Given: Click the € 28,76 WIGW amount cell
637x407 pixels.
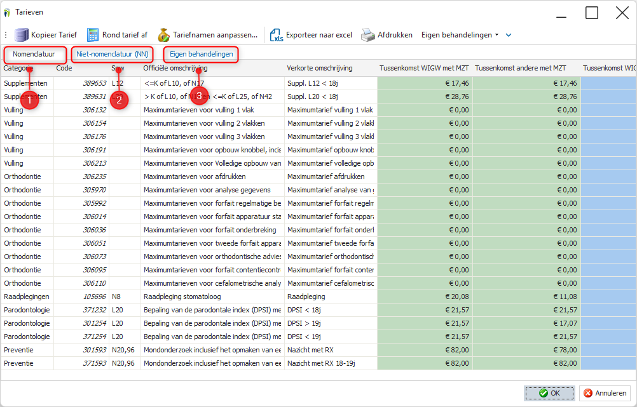Looking at the screenshot, I should 425,97.
